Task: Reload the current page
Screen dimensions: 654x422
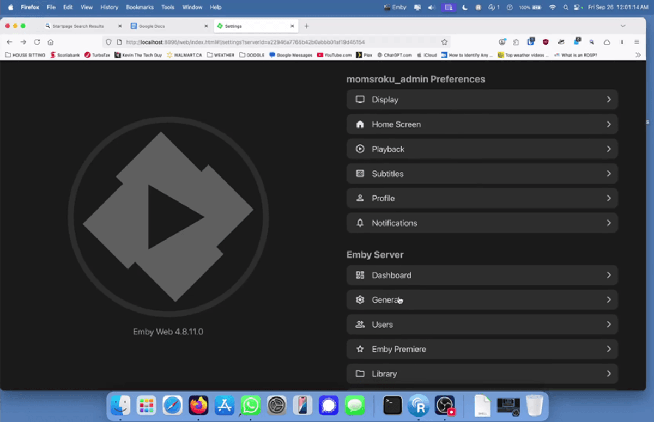Action: click(x=37, y=42)
